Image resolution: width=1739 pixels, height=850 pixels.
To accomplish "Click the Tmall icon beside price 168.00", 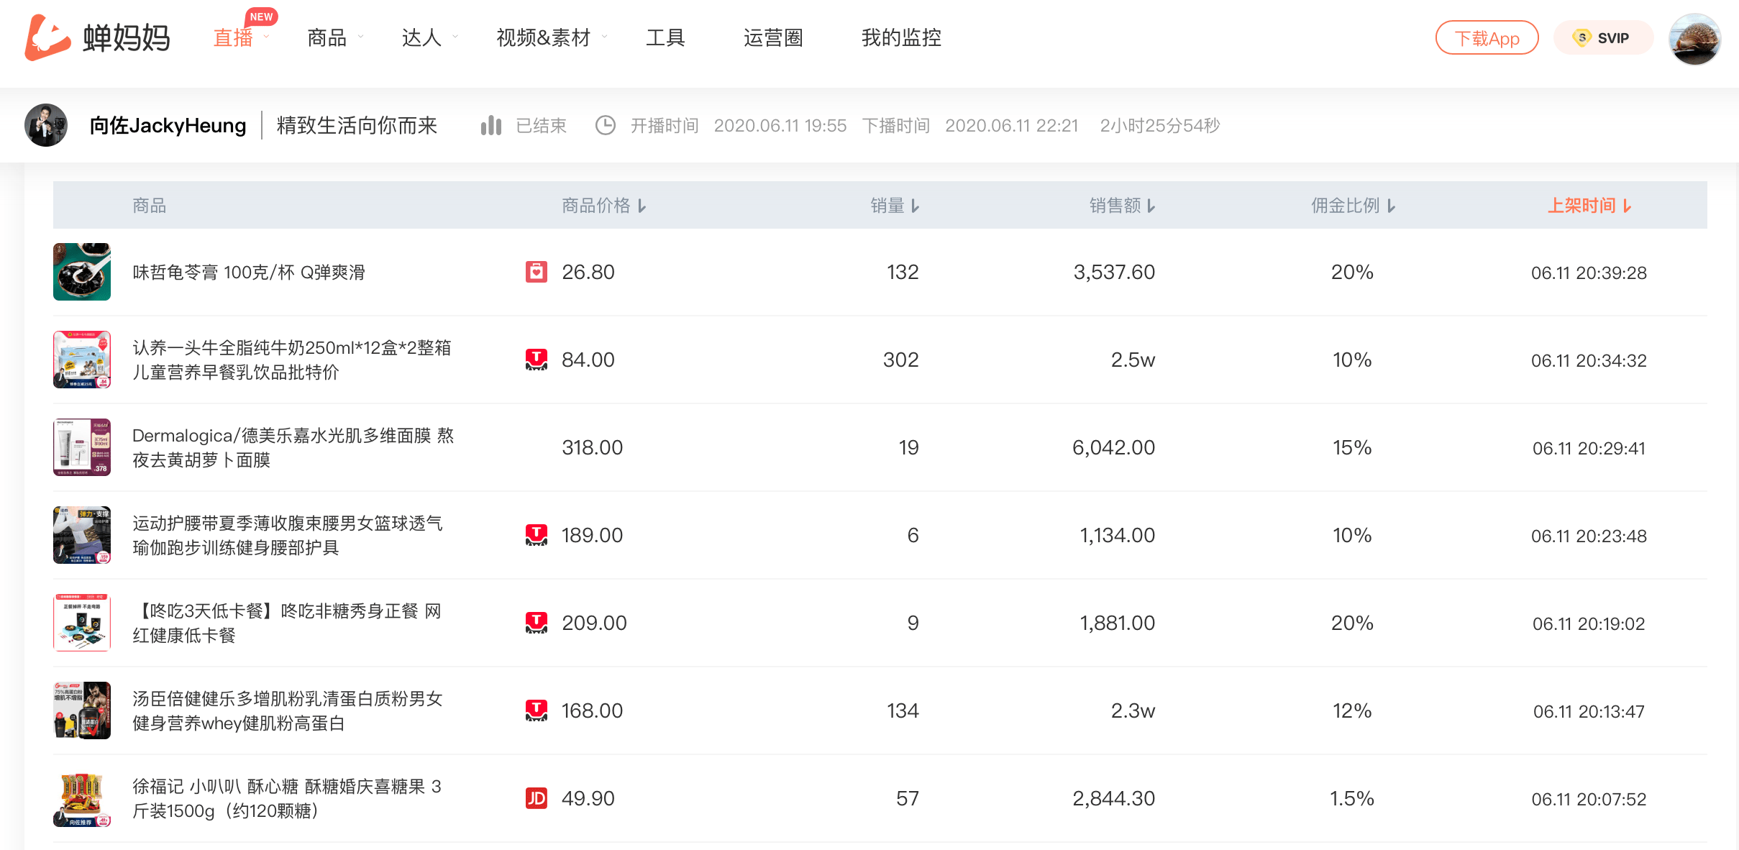I will tap(537, 710).
